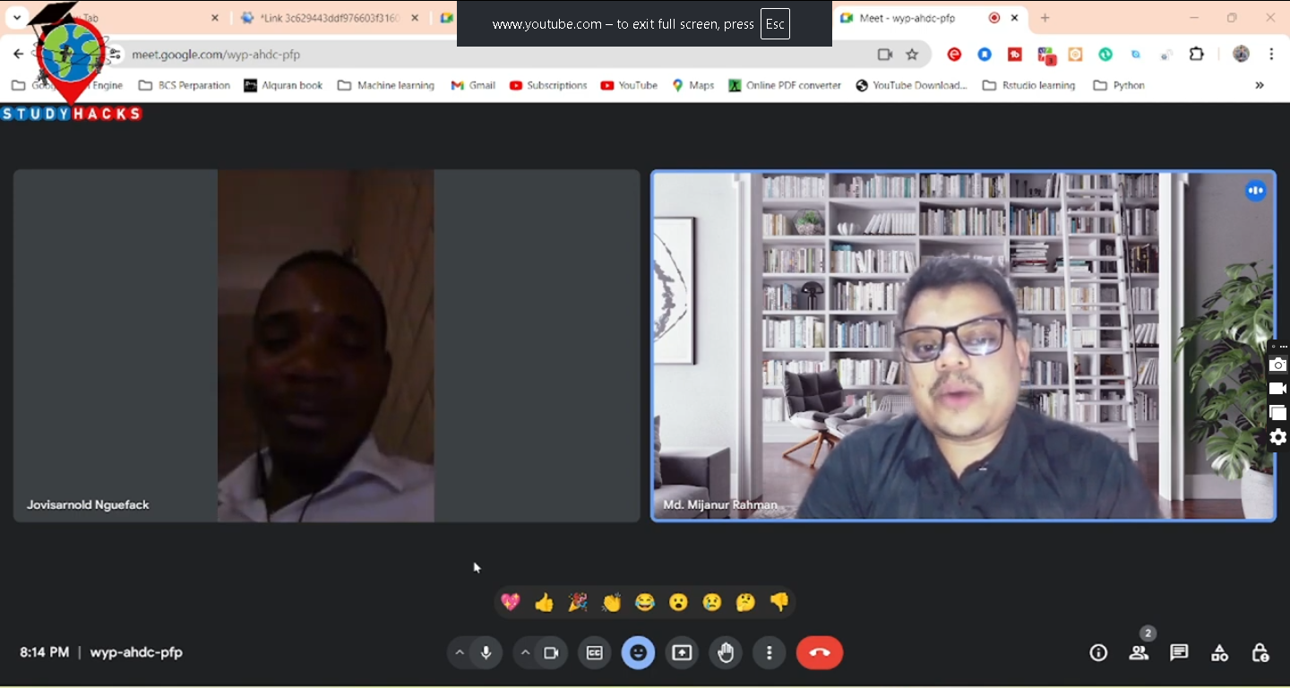Screen dimensions: 1290x688
Task: Hide the emoji reactions bar
Action: 638,653
